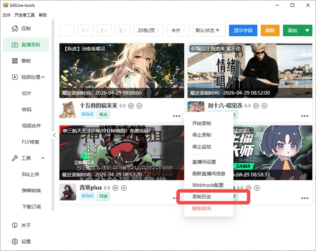Image resolution: width=316 pixels, height=251 pixels.
Task: Click the 十五巷的猫米米 avatar
Action: pyautogui.click(x=68, y=110)
